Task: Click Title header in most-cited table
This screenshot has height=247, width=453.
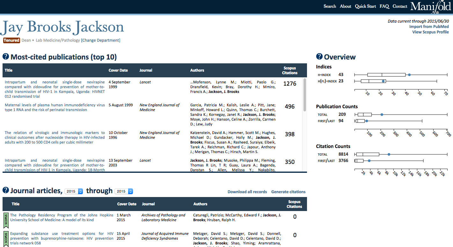Action: click(x=9, y=70)
